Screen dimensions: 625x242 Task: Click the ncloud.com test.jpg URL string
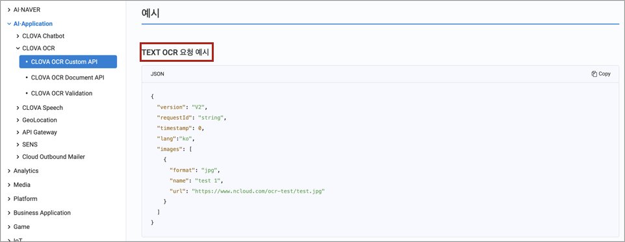click(259, 191)
